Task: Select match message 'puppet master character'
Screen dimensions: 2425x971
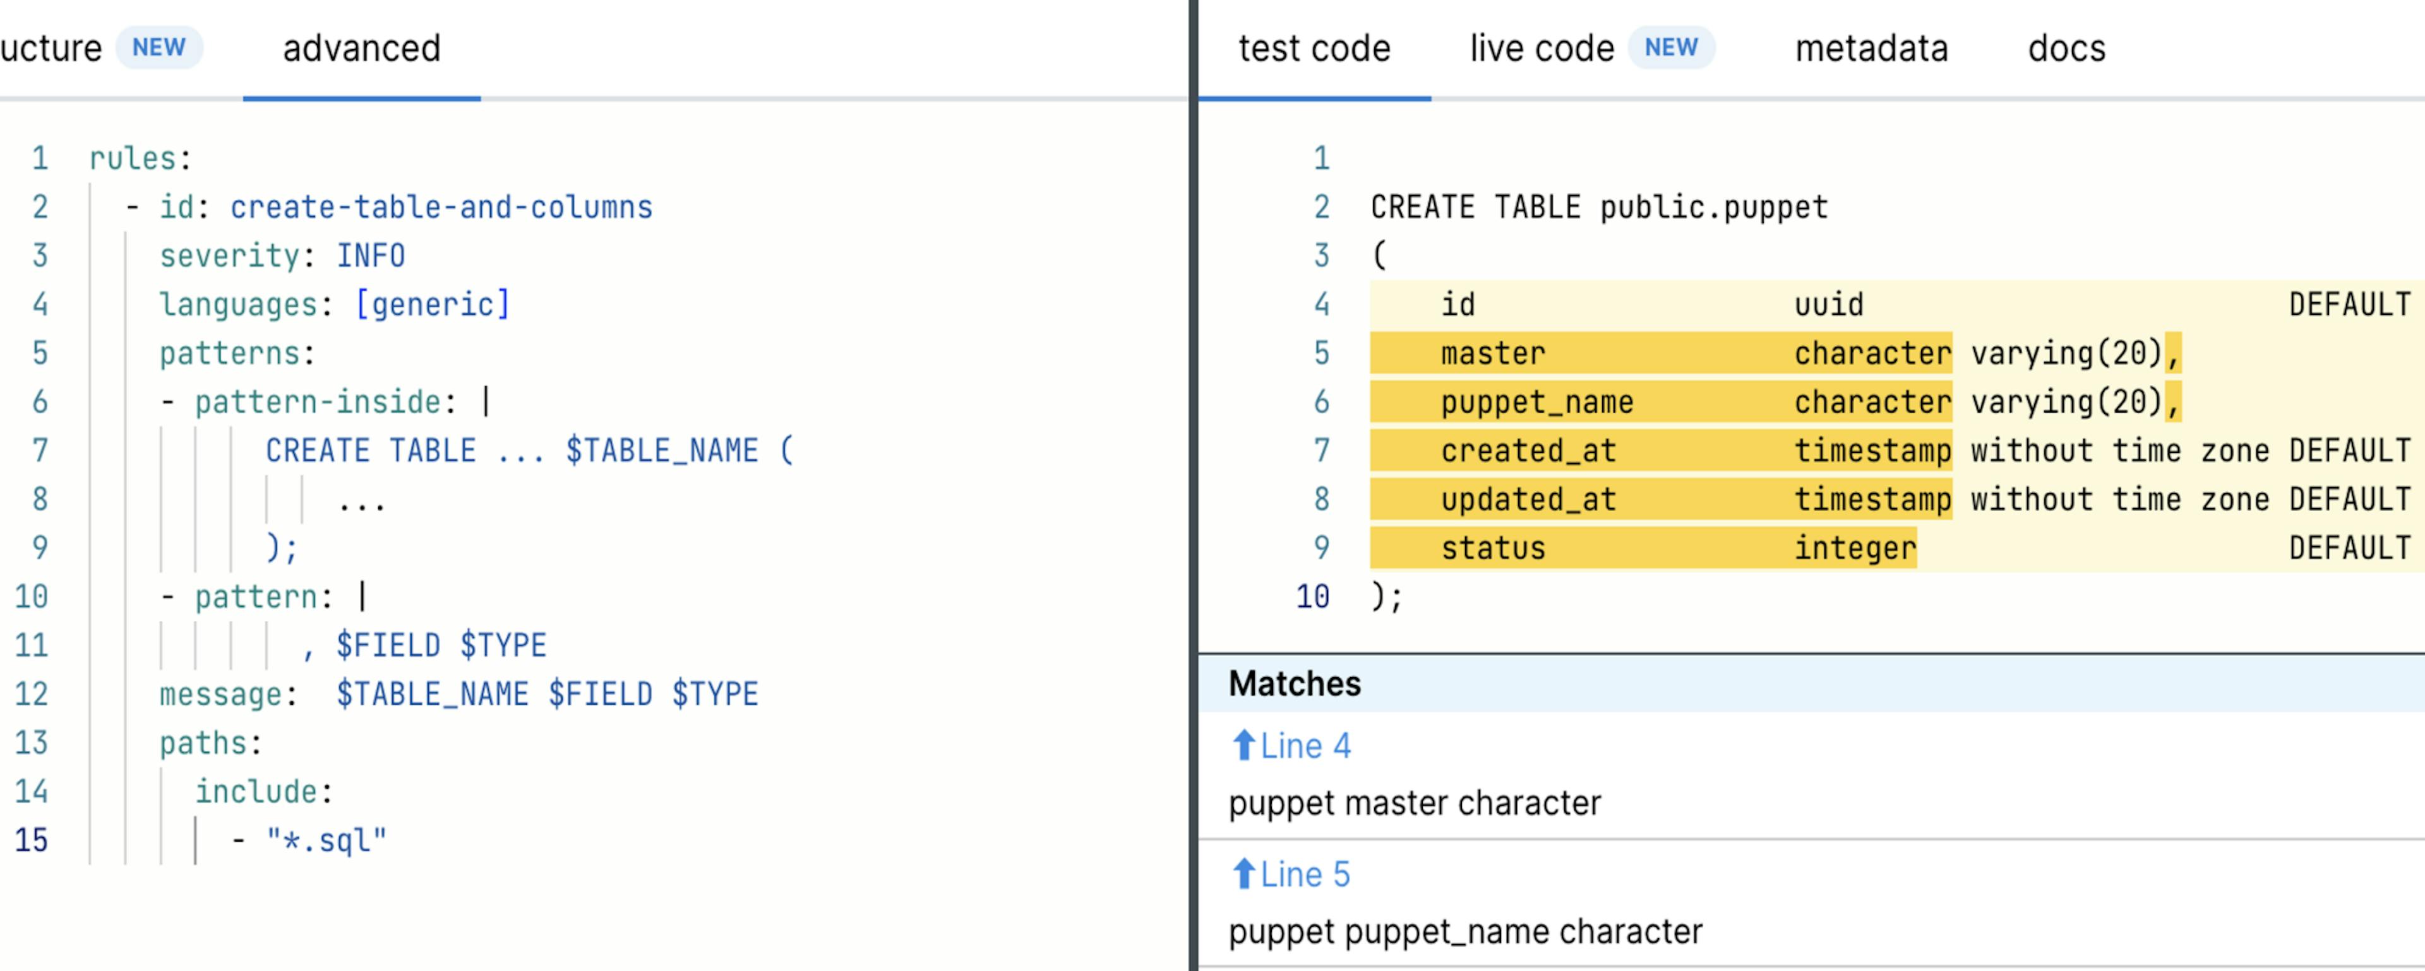Action: pyautogui.click(x=1414, y=803)
